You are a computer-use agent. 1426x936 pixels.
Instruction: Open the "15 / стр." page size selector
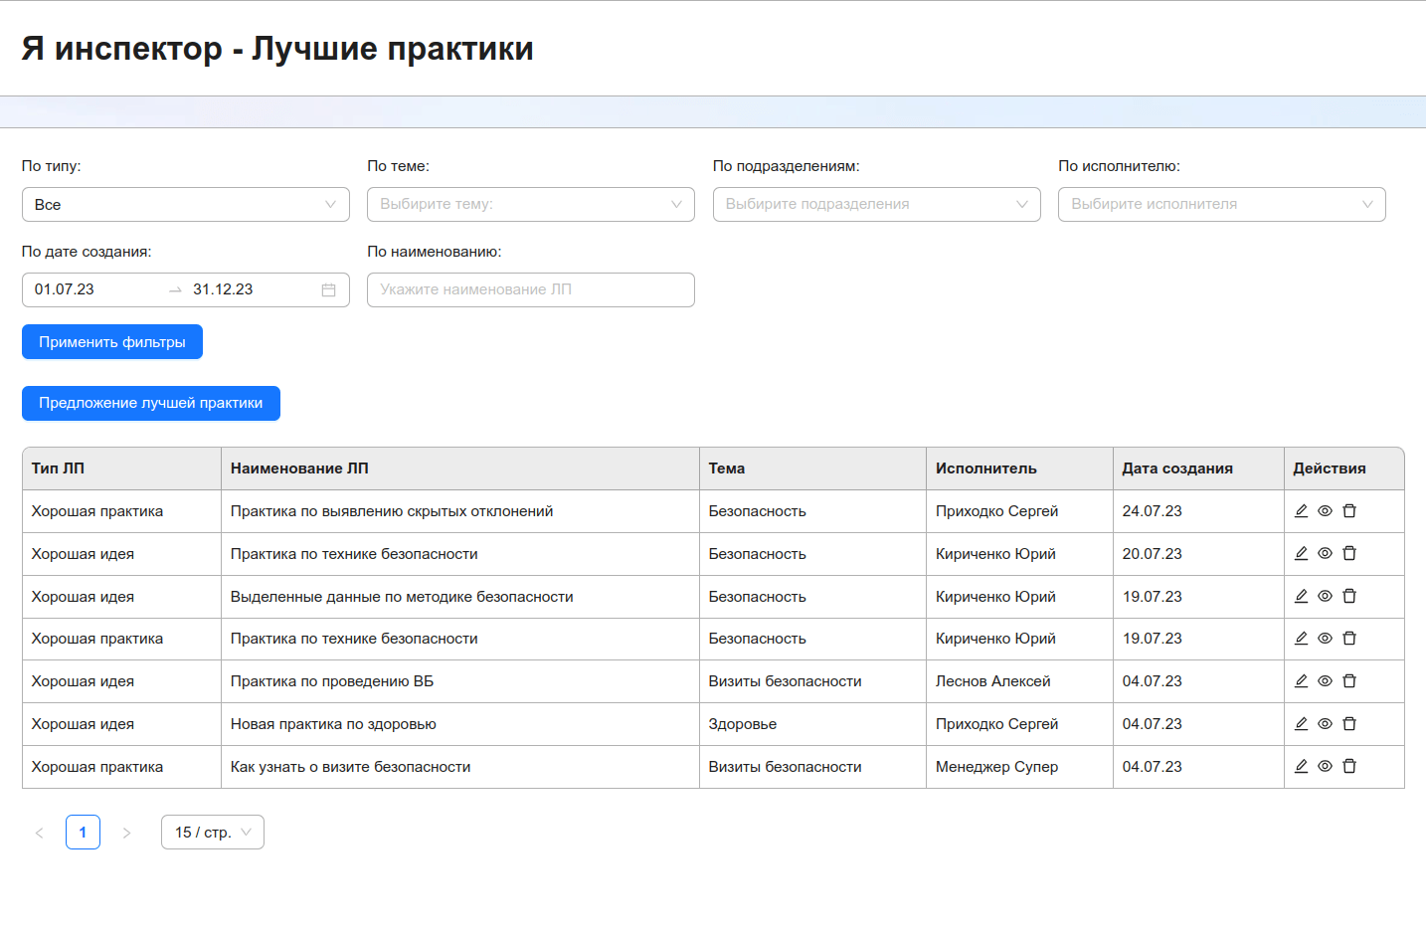click(x=213, y=833)
